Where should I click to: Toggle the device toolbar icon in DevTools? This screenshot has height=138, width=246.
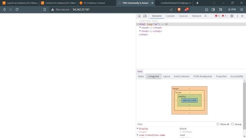(x=145, y=16)
